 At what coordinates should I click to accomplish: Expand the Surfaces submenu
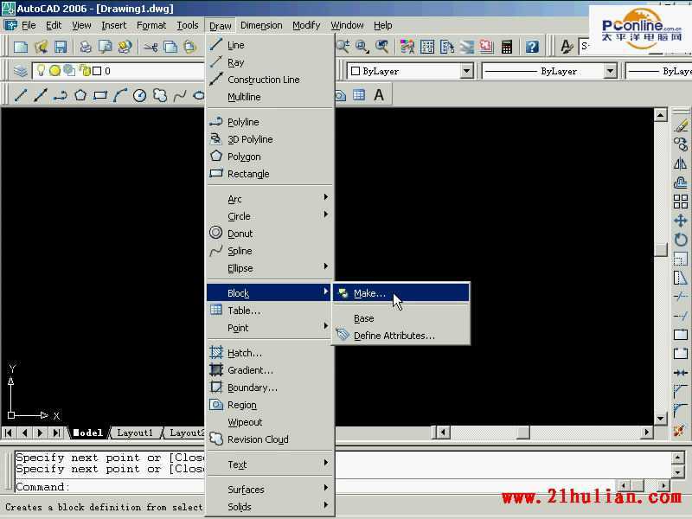pos(270,490)
